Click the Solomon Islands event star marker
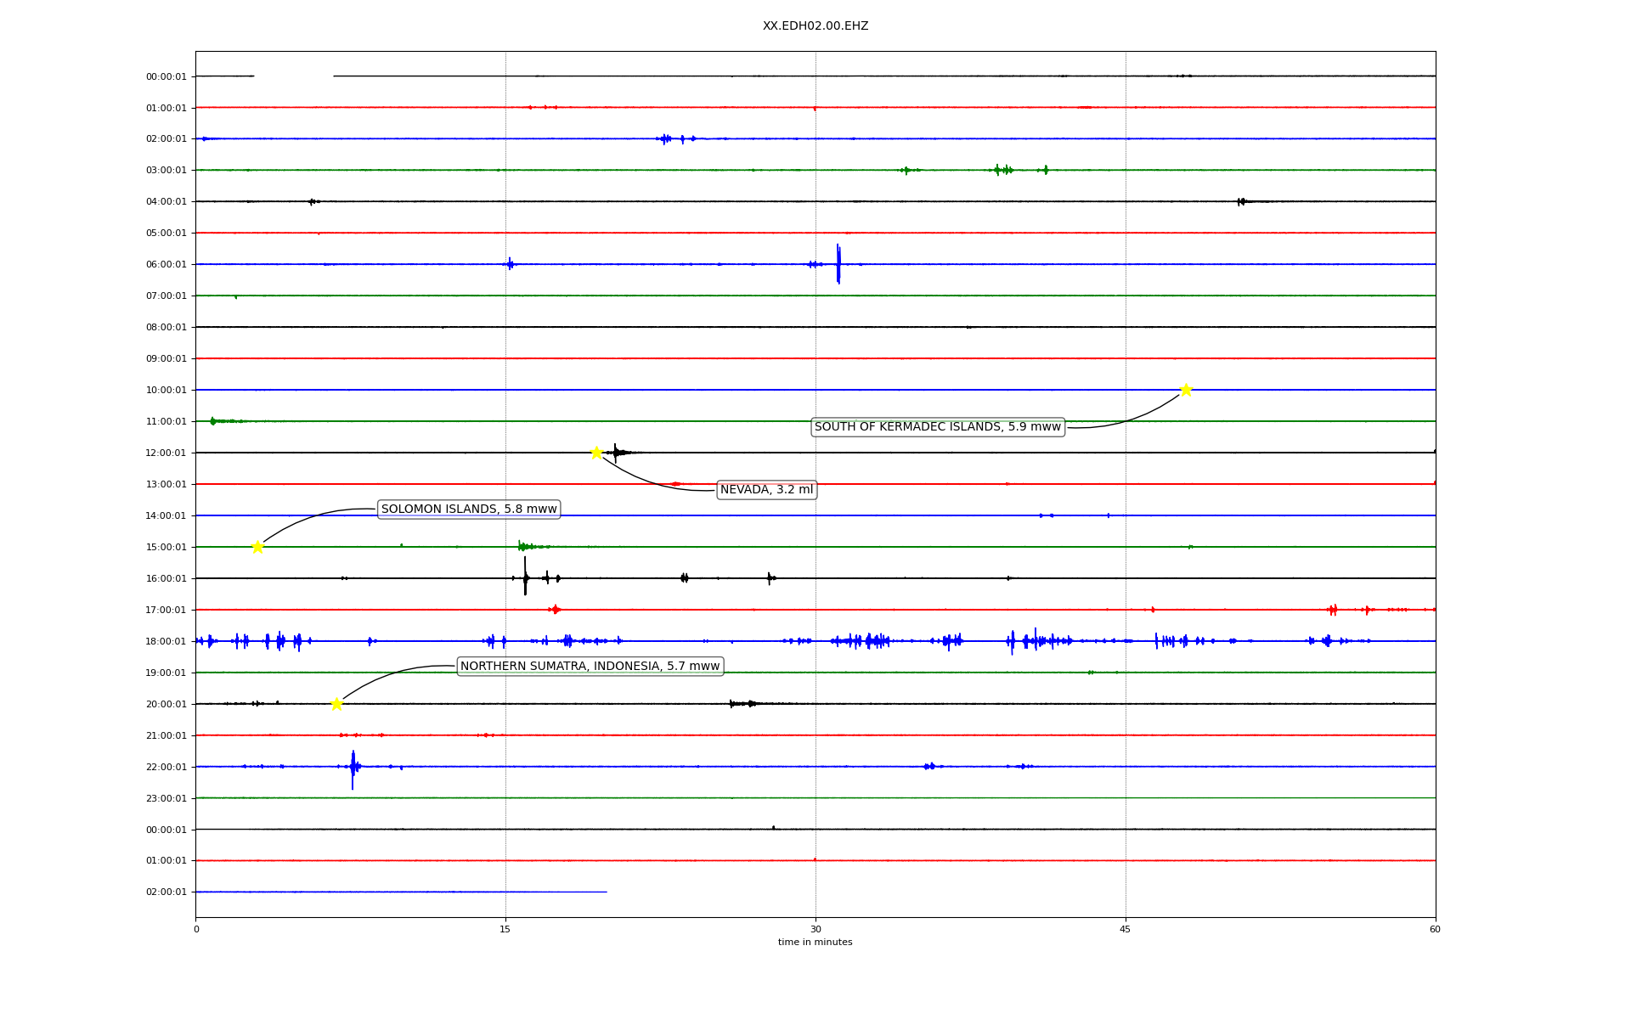The image size is (1631, 1019). (x=257, y=547)
